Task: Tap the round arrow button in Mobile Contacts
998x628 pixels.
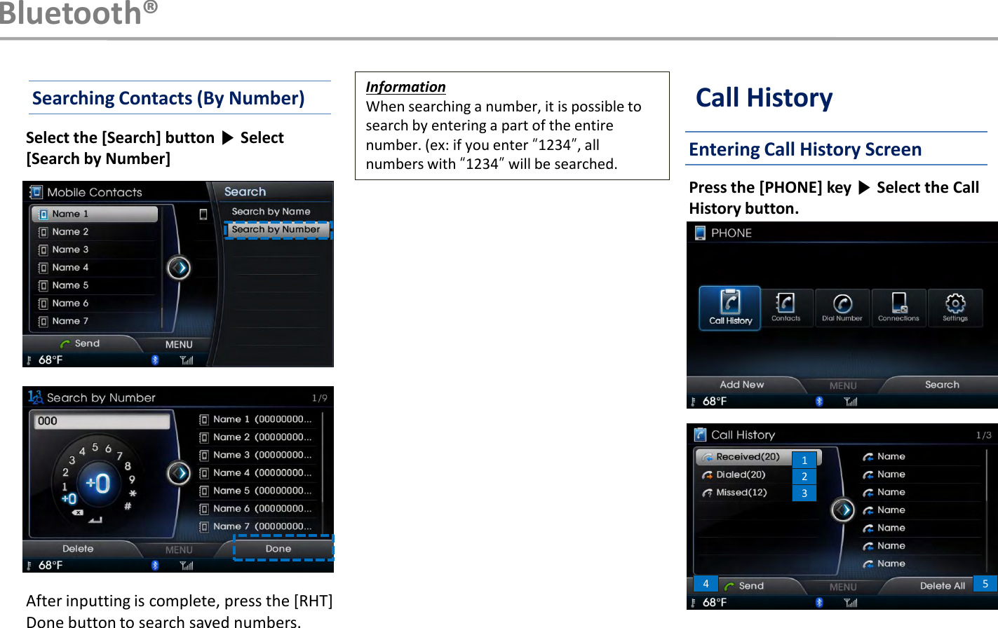Action: 179,267
